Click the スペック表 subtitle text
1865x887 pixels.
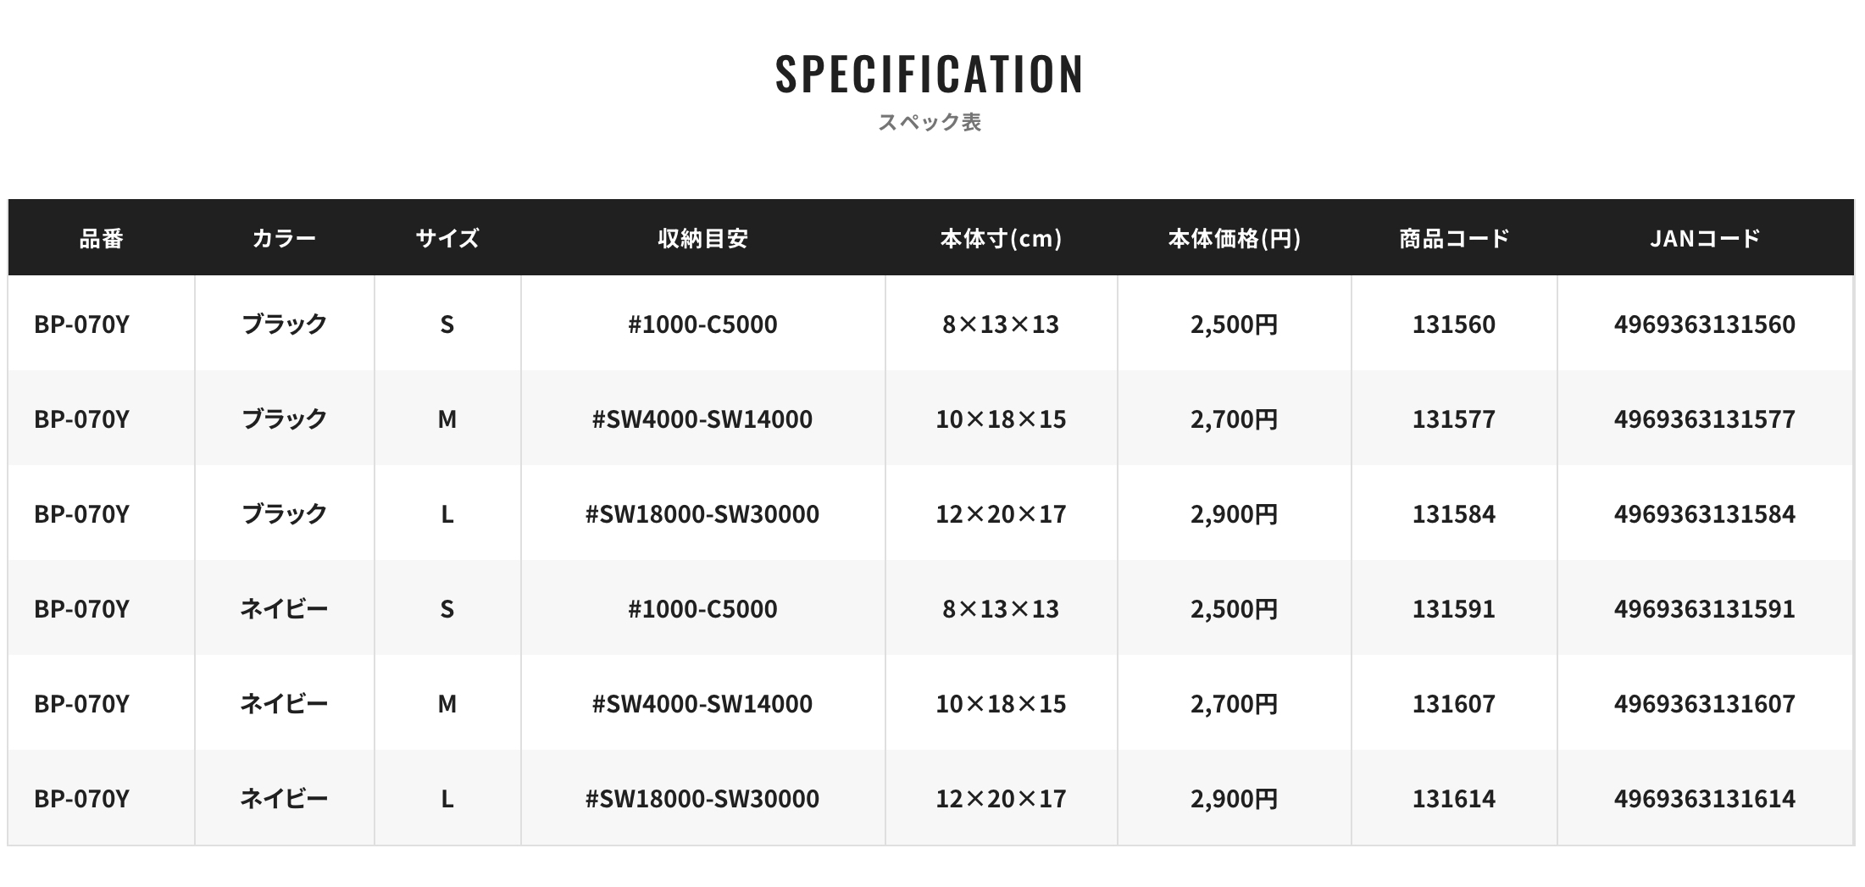(930, 123)
